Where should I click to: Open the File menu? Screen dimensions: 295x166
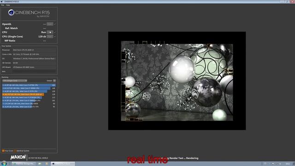click(x=2, y=5)
